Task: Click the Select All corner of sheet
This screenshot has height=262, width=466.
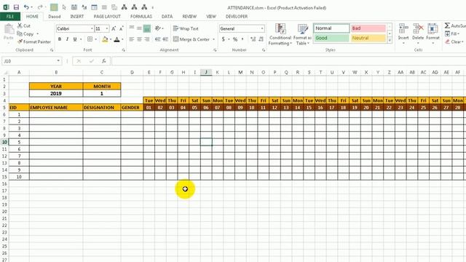Action: click(x=4, y=72)
